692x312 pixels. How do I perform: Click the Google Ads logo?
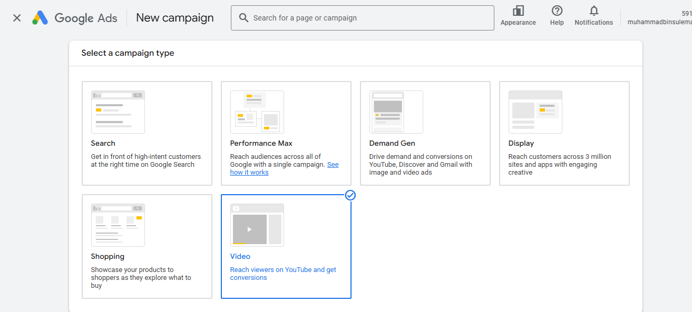coord(40,18)
